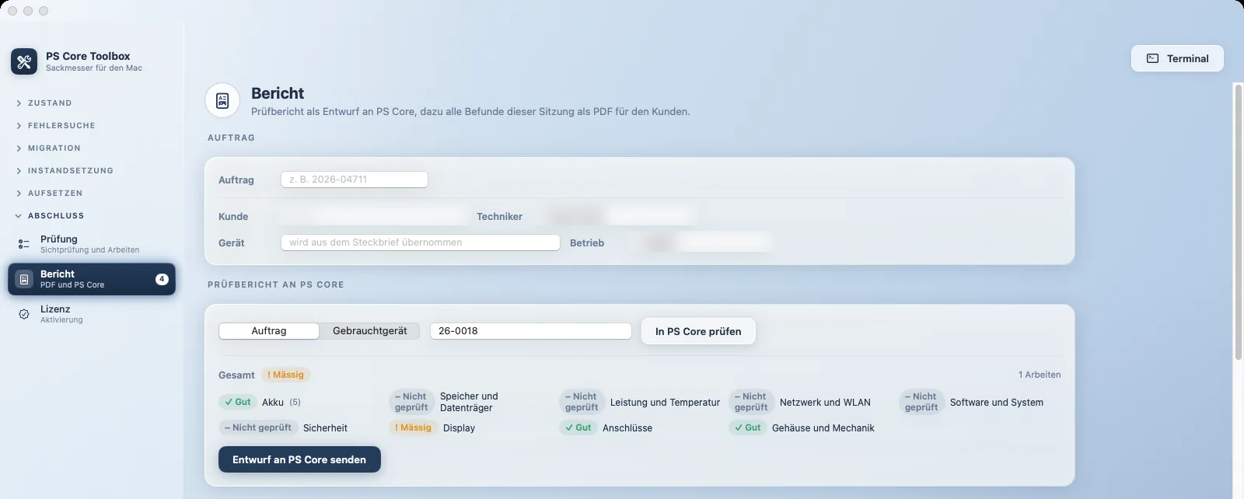
Task: Switch to Gebrauchtgerät segment
Action: 370,331
